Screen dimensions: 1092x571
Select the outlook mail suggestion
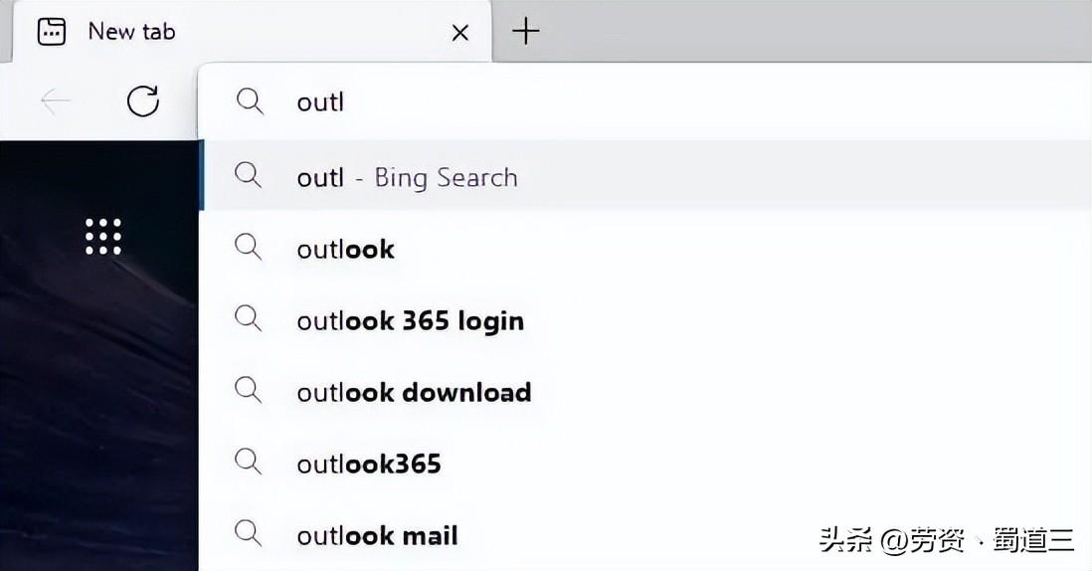[644, 535]
